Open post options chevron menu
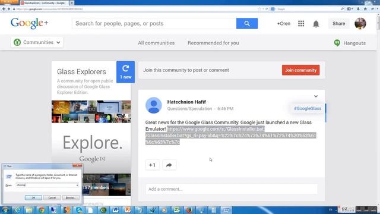The image size is (380, 214). pos(316,96)
